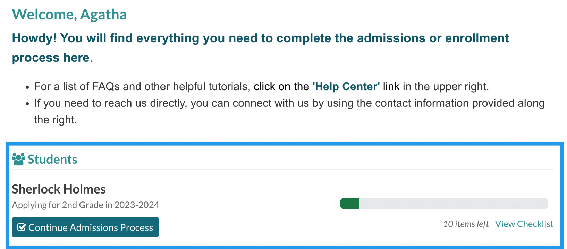Click the bold 'Howdy!' greeting text
The image size is (567, 249).
tap(34, 38)
